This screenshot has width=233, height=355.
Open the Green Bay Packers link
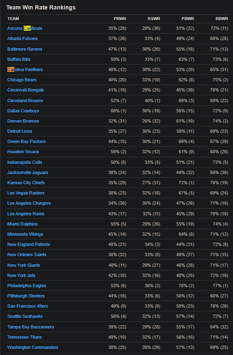27,141
